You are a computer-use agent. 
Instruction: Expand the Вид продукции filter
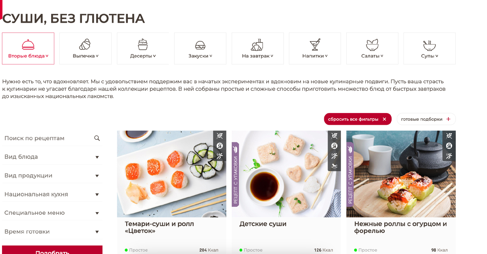tap(52, 175)
